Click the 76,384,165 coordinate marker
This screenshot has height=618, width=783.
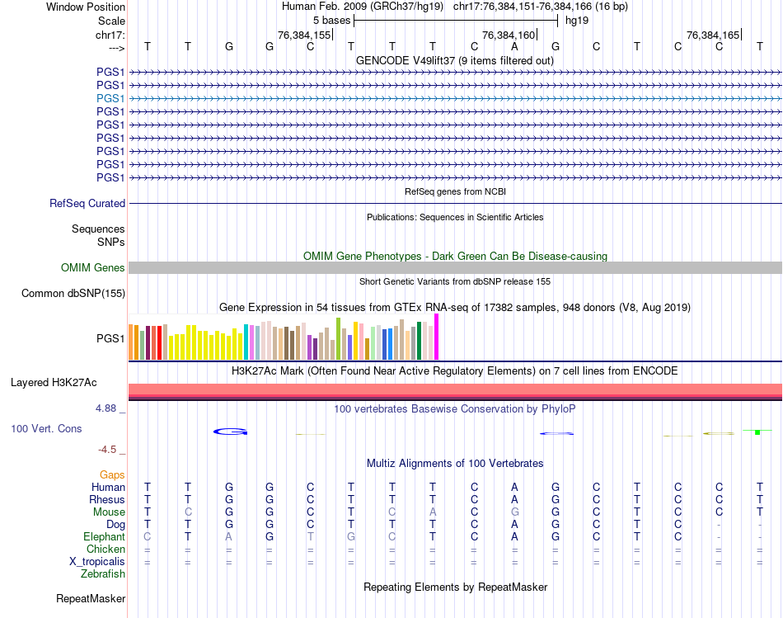click(x=713, y=35)
